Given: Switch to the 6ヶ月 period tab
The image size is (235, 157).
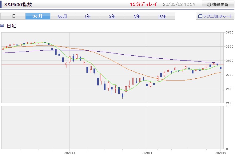Looking at the screenshot, I should pos(63,16).
